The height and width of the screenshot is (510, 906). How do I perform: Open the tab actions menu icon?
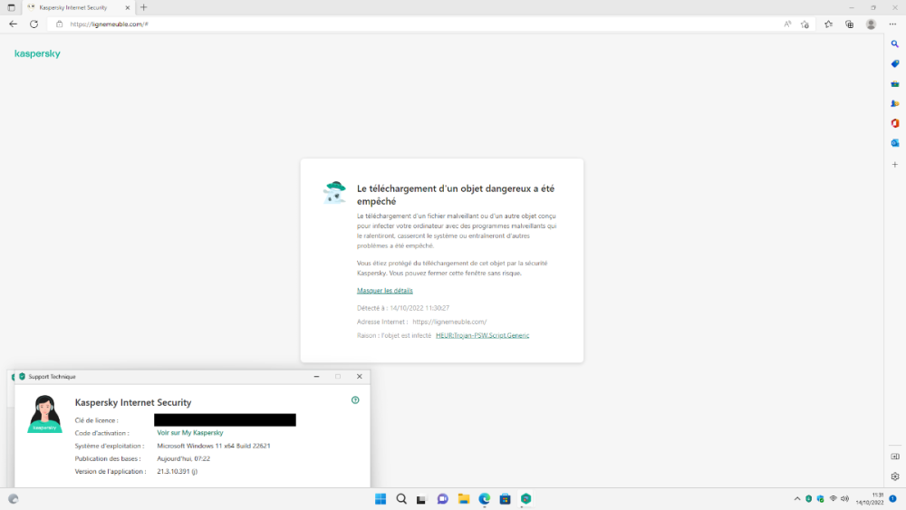[11, 7]
